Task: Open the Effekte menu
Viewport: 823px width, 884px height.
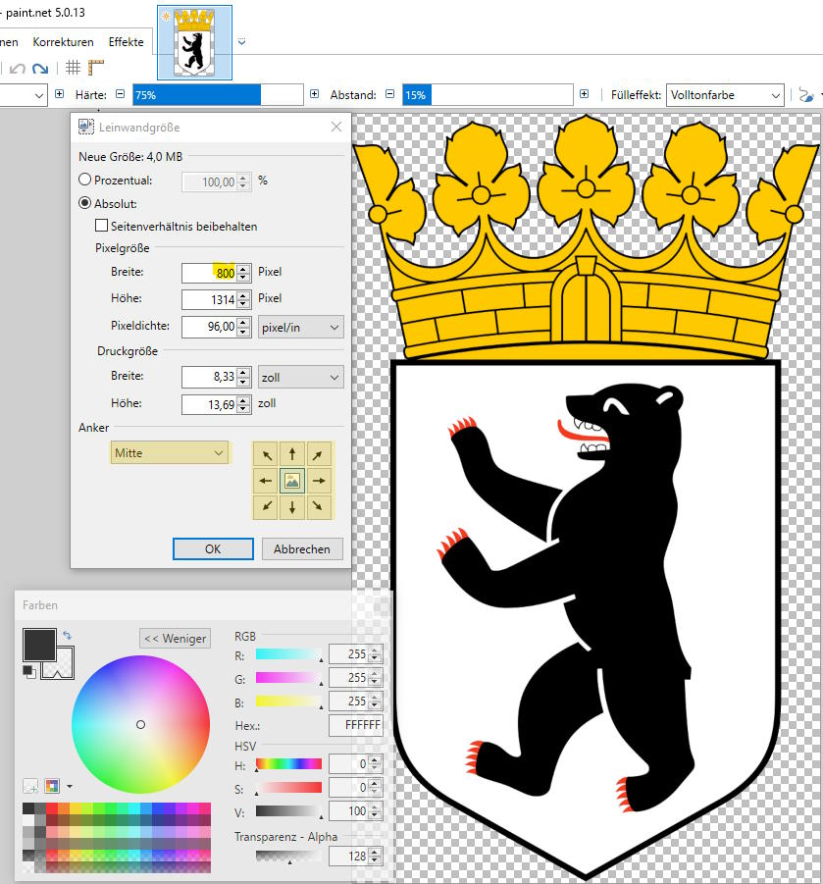Action: 127,42
